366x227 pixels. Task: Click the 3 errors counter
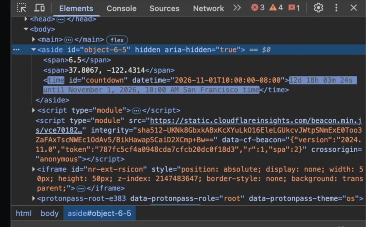(x=258, y=8)
